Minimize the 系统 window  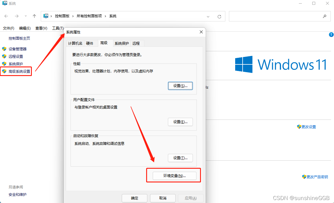coord(300,3)
